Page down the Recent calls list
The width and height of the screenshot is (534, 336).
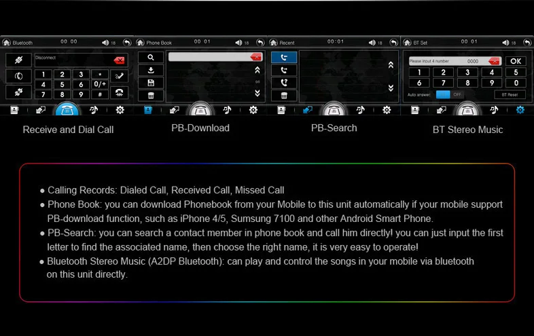[x=391, y=88]
